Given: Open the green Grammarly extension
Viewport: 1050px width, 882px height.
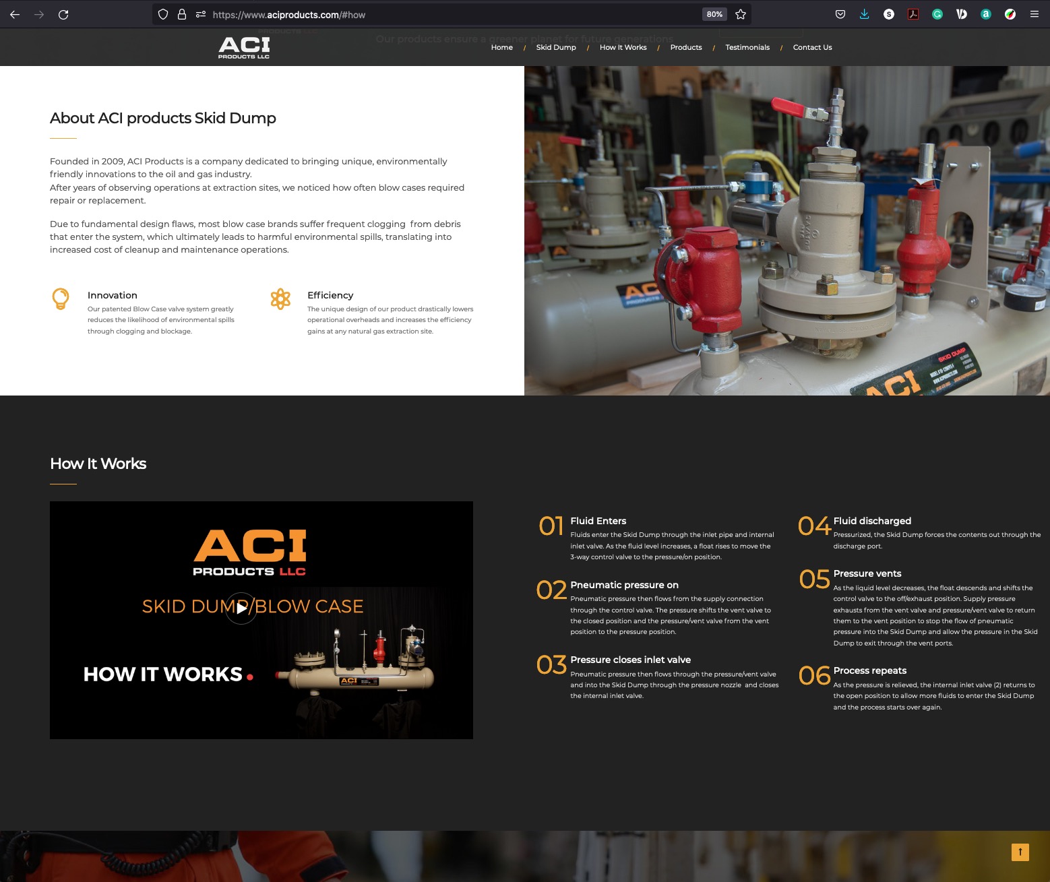Looking at the screenshot, I should (937, 14).
